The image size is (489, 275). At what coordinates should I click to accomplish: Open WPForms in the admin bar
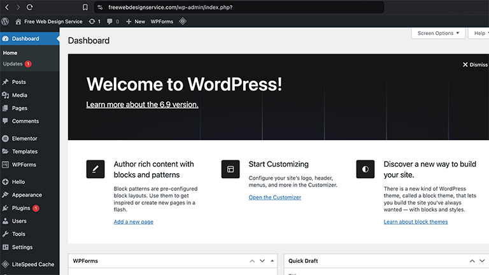pos(162,21)
